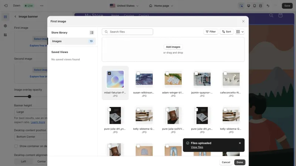The width and height of the screenshot is (296, 166).
Task: Click the exit editor icon
Action: coord(6,6)
